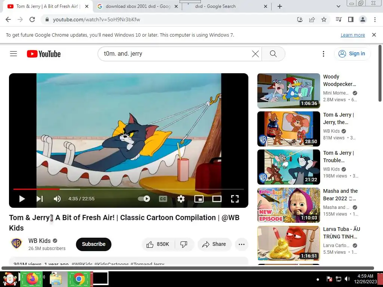Skip to next video
Image resolution: width=383 pixels, height=287 pixels.
pyautogui.click(x=40, y=199)
